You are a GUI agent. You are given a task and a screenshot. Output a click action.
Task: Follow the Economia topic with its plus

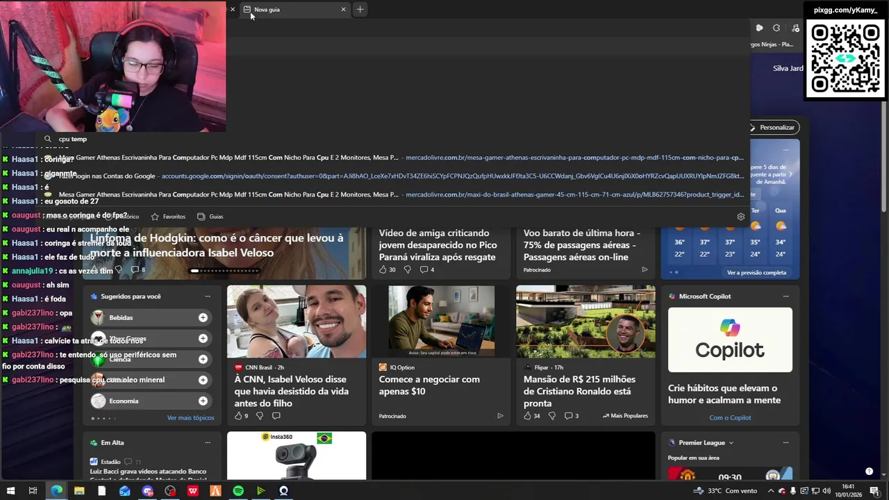203,401
